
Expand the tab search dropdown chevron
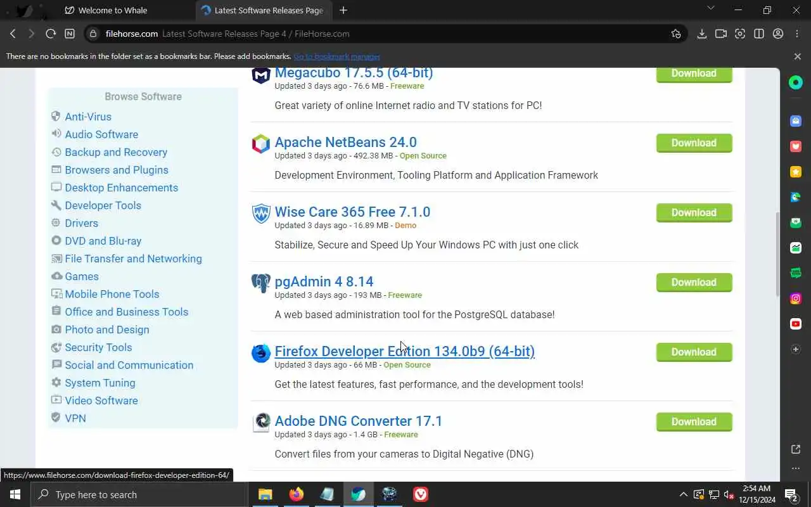point(710,8)
